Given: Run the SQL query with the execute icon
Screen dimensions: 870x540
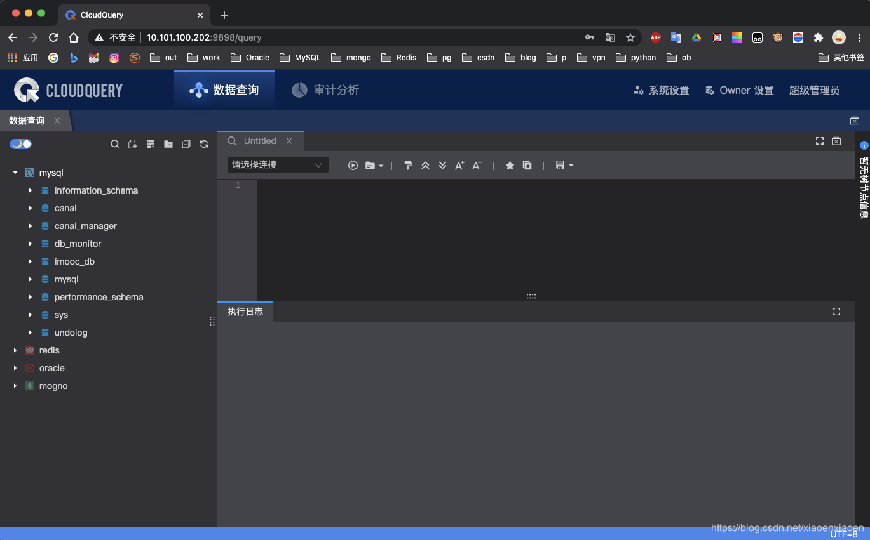Looking at the screenshot, I should coord(353,165).
